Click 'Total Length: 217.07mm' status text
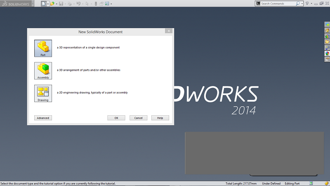The height and width of the screenshot is (186, 330). (241, 184)
